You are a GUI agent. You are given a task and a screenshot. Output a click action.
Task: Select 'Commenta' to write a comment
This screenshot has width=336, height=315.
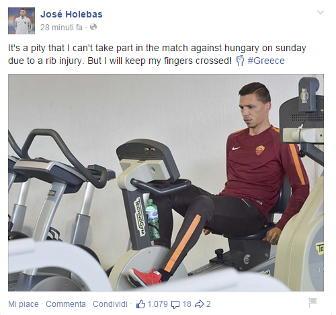point(66,304)
